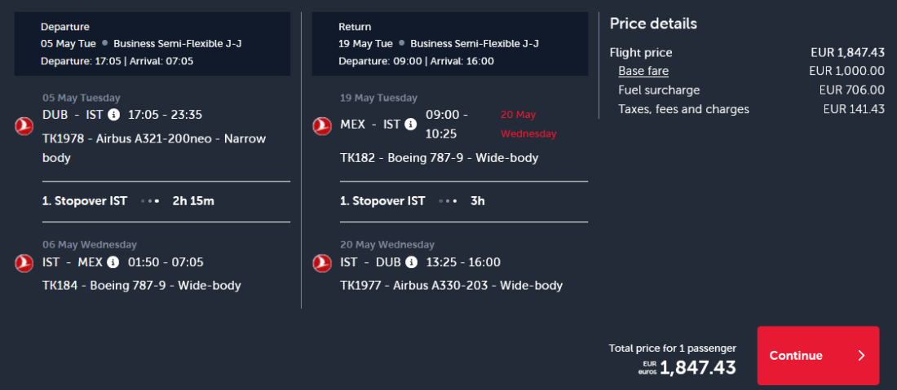Click the info icon next to MEX - IST
The height and width of the screenshot is (390, 897).
point(411,125)
